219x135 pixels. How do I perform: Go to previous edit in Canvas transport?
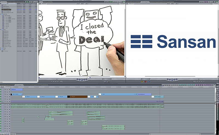[168, 79]
